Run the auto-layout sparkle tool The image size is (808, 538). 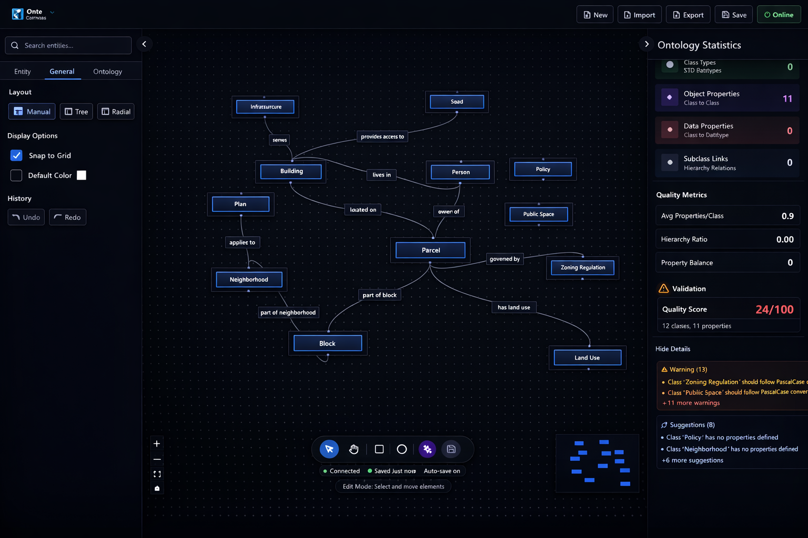pos(427,449)
